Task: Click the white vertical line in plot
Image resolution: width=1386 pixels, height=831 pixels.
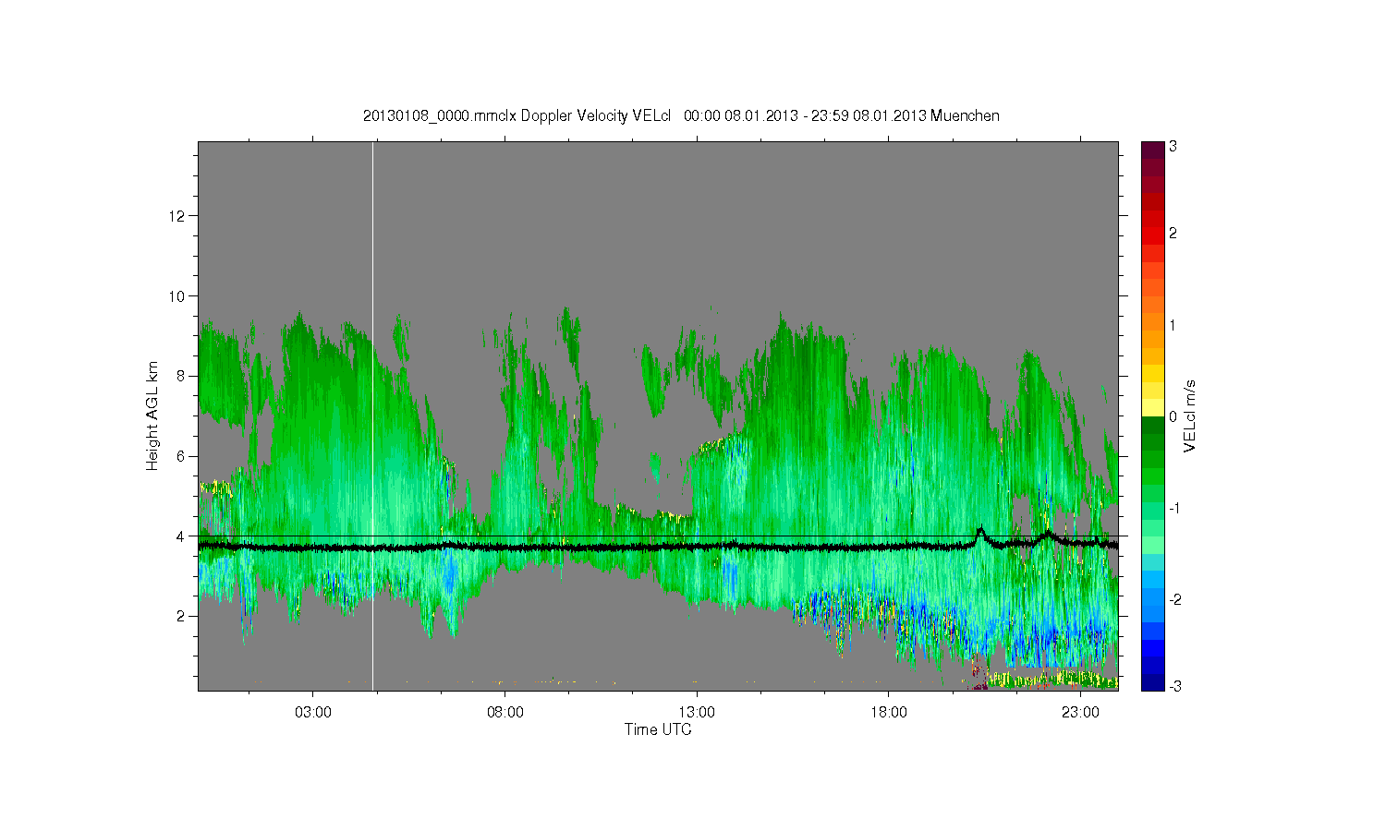Action: (x=372, y=415)
